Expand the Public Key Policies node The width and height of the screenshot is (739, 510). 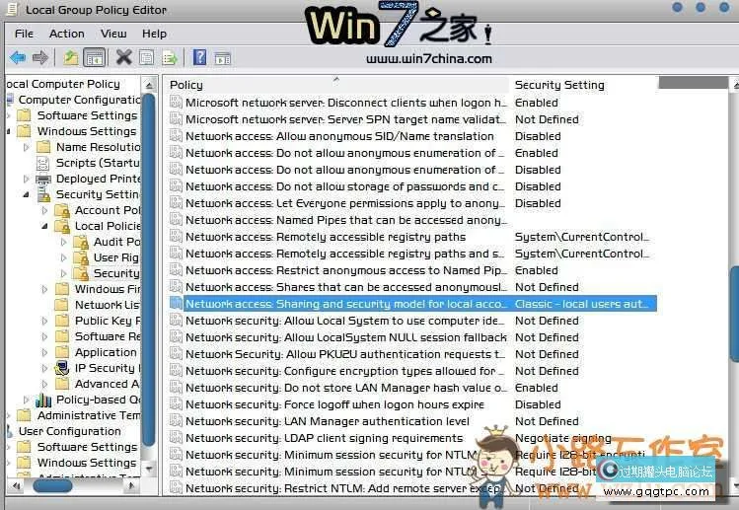tap(45, 321)
